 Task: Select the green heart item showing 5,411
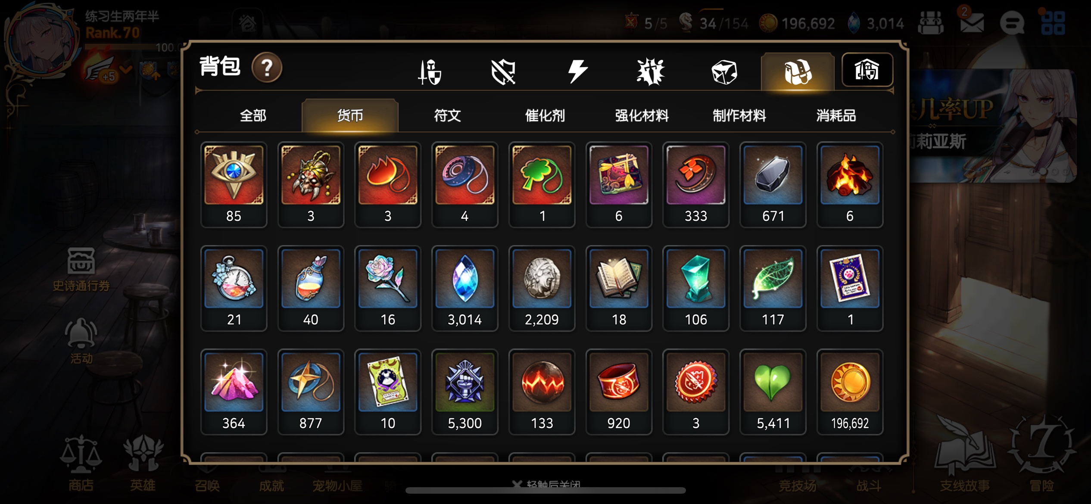coord(773,392)
